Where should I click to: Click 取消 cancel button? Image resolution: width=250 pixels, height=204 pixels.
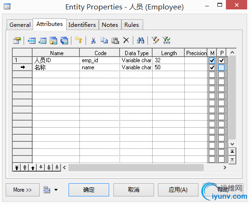pyautogui.click(x=134, y=190)
